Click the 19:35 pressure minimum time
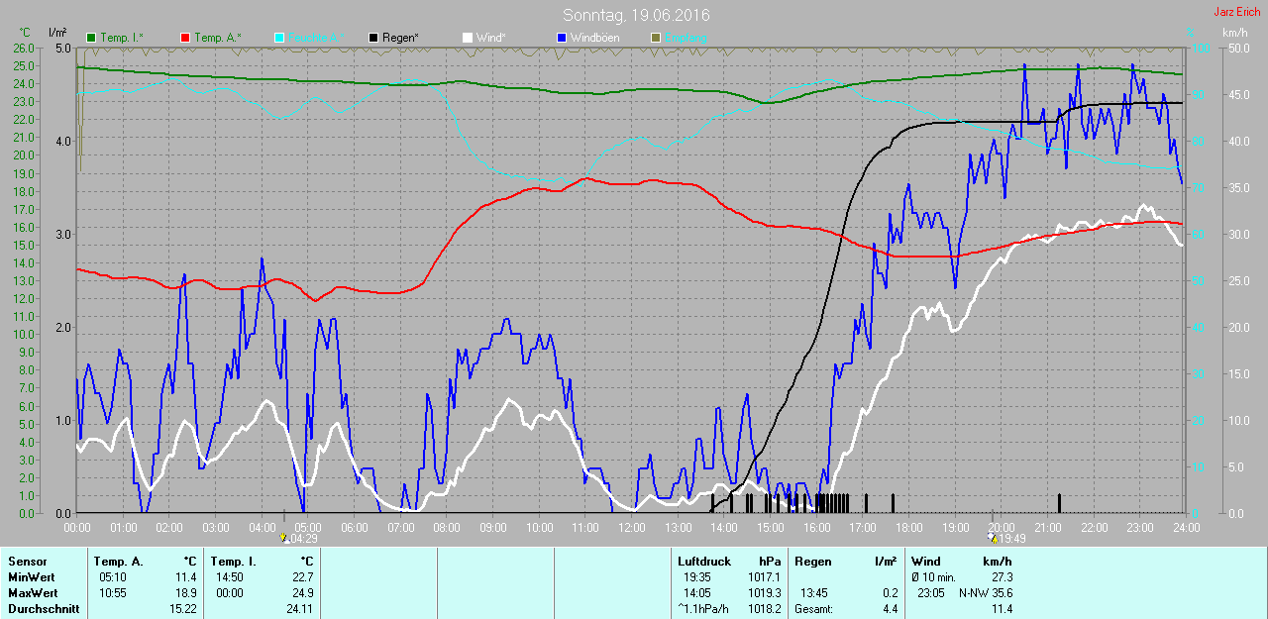This screenshot has width=1268, height=619. tap(697, 577)
